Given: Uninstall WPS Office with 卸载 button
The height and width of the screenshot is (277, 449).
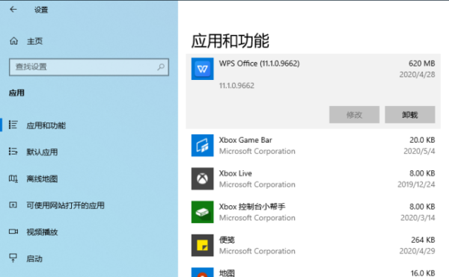Looking at the screenshot, I should tap(410, 115).
